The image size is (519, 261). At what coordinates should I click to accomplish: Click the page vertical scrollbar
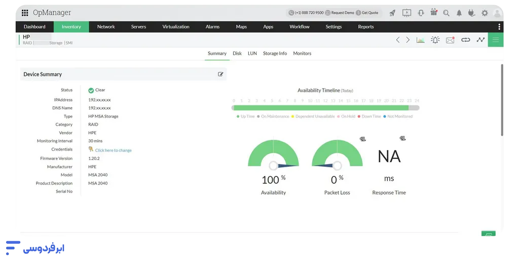pos(502,100)
